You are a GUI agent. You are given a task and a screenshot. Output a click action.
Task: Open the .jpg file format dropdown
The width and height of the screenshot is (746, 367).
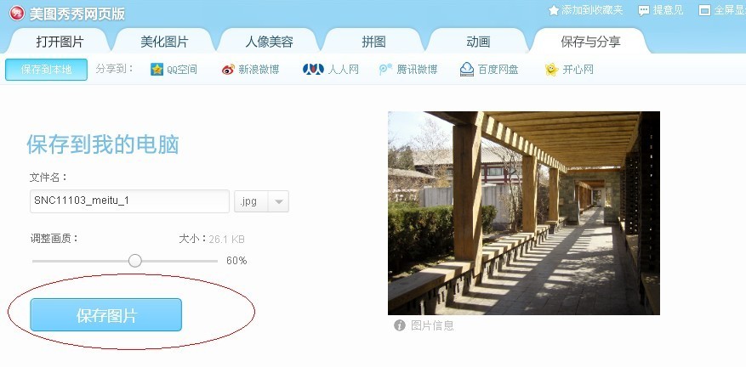(262, 201)
